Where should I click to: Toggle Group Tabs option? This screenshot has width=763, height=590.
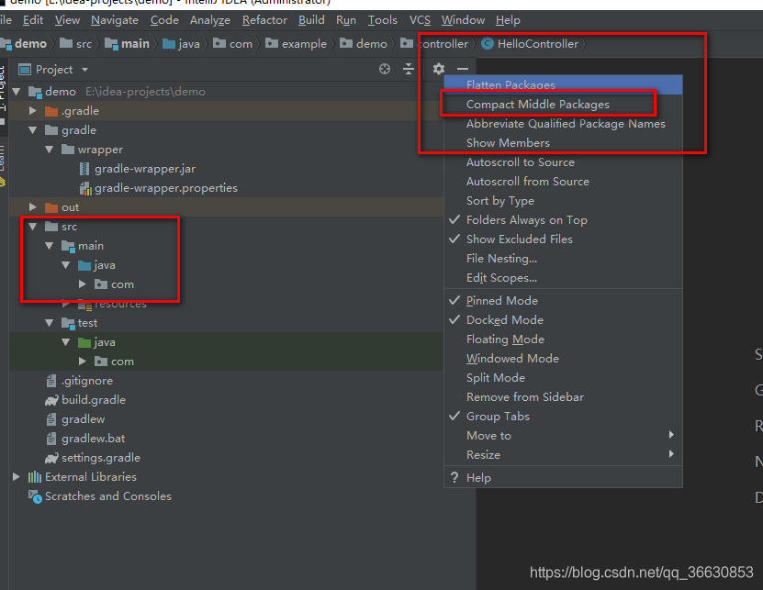(x=564, y=417)
